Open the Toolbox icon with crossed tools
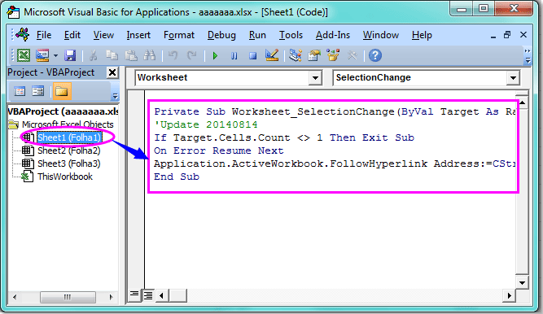Image resolution: width=543 pixels, height=314 pixels. [x=353, y=55]
